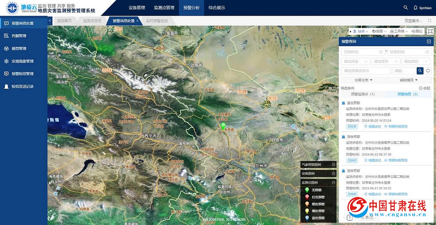Open the 监测点管理 top menu
436x225 pixels.
click(164, 8)
